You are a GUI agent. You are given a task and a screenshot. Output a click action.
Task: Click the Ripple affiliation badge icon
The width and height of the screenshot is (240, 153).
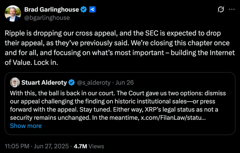92,10
